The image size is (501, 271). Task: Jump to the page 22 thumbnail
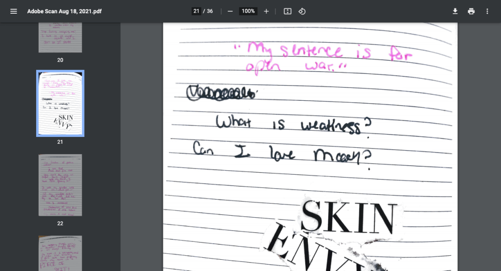tap(60, 185)
